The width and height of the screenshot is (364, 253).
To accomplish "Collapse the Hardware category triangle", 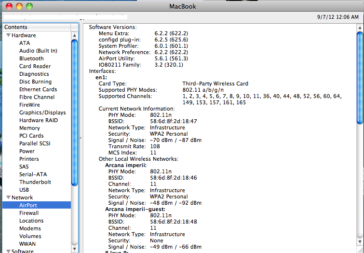I will [8, 35].
